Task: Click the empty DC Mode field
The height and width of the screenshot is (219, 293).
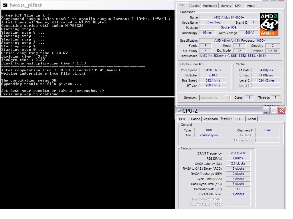Action: [268, 135]
